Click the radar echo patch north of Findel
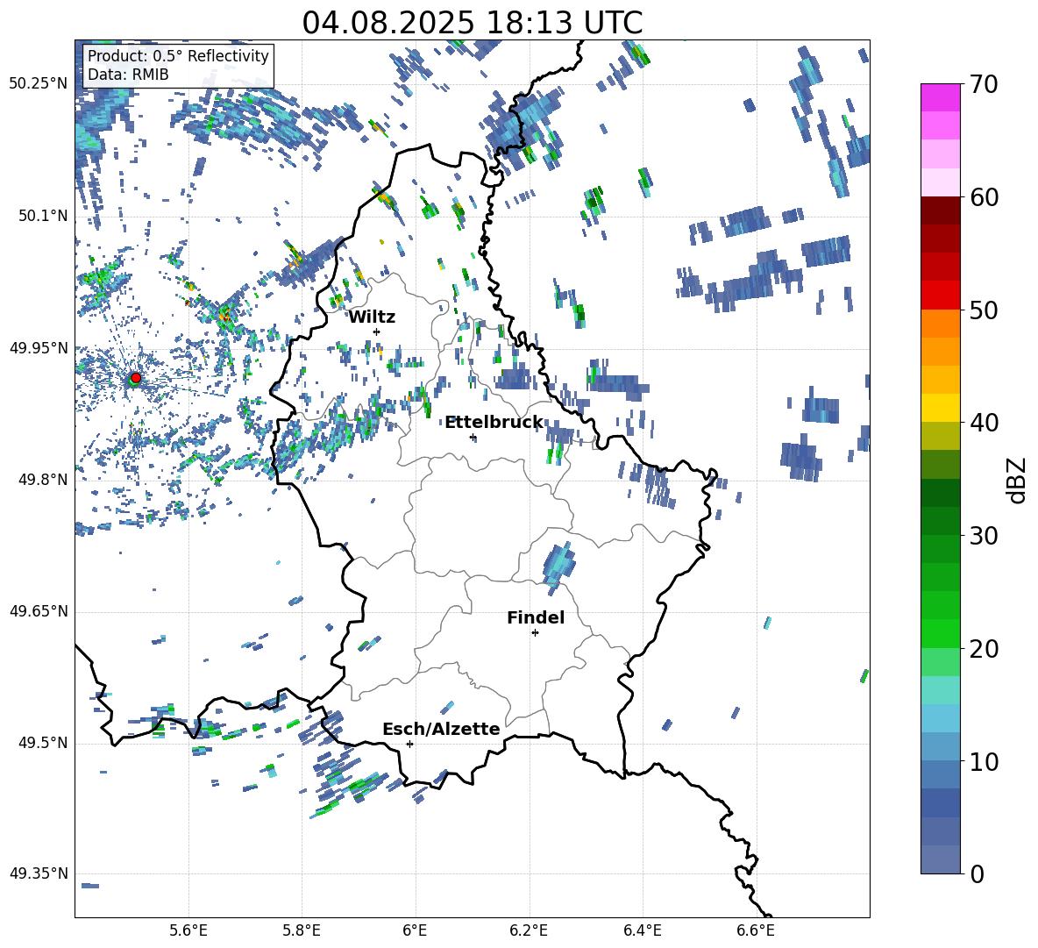The height and width of the screenshot is (948, 1038). tap(558, 567)
